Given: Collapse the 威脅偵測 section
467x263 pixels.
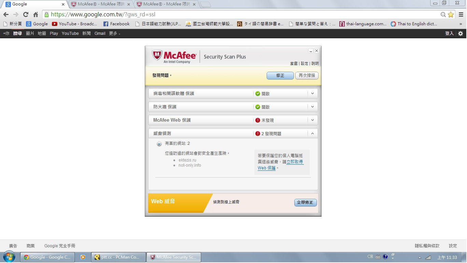Looking at the screenshot, I should coord(312,134).
